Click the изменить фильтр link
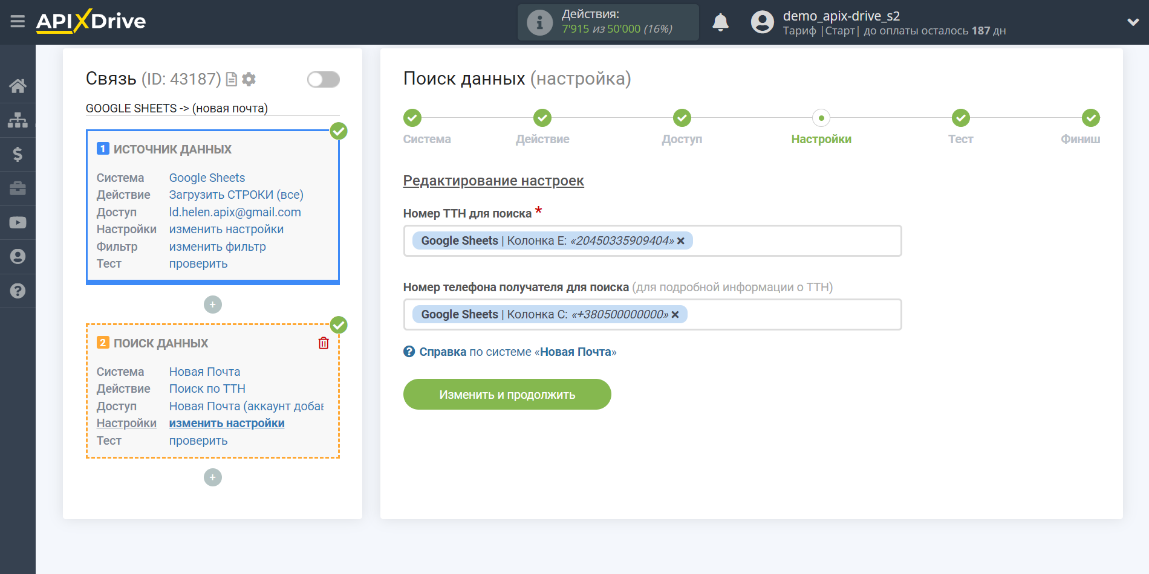The width and height of the screenshot is (1149, 574). tap(217, 247)
